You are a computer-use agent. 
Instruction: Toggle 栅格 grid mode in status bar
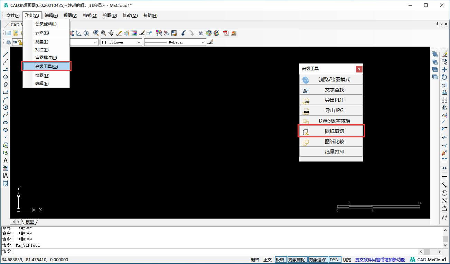(x=255, y=260)
